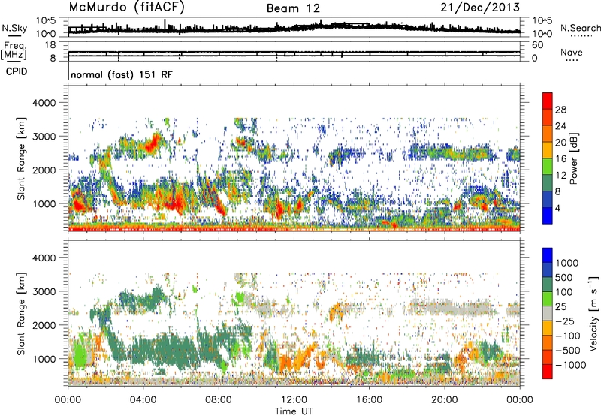Viewport: 601px width, 416px height.
Task: Click the -25 value on velocity colorbar
Action: click(x=564, y=321)
